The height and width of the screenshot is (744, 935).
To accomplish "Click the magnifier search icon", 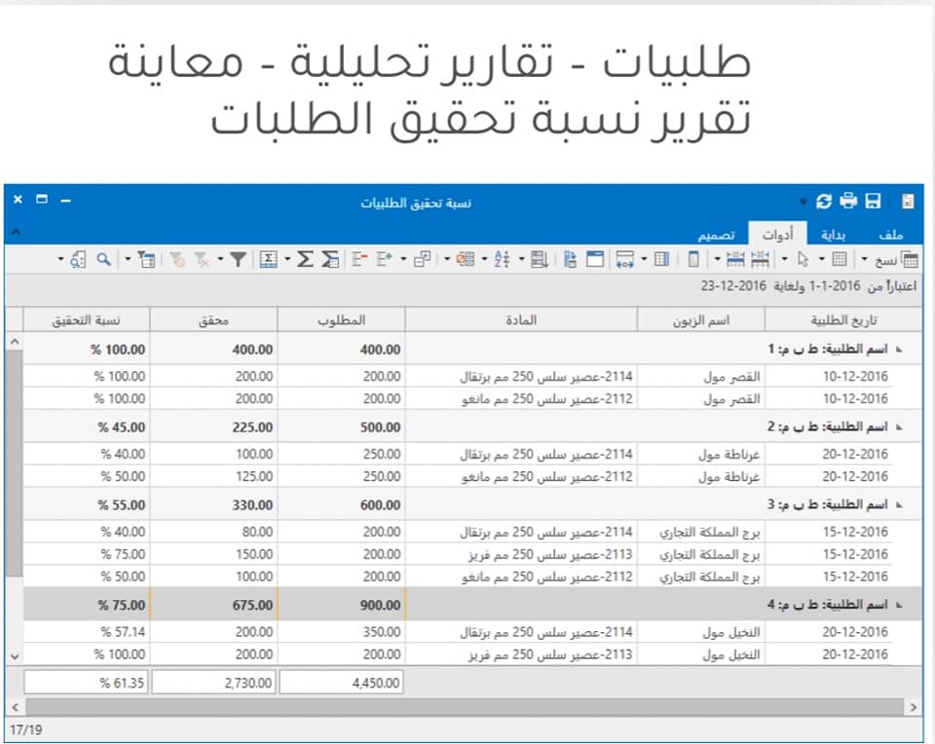I will tap(104, 259).
